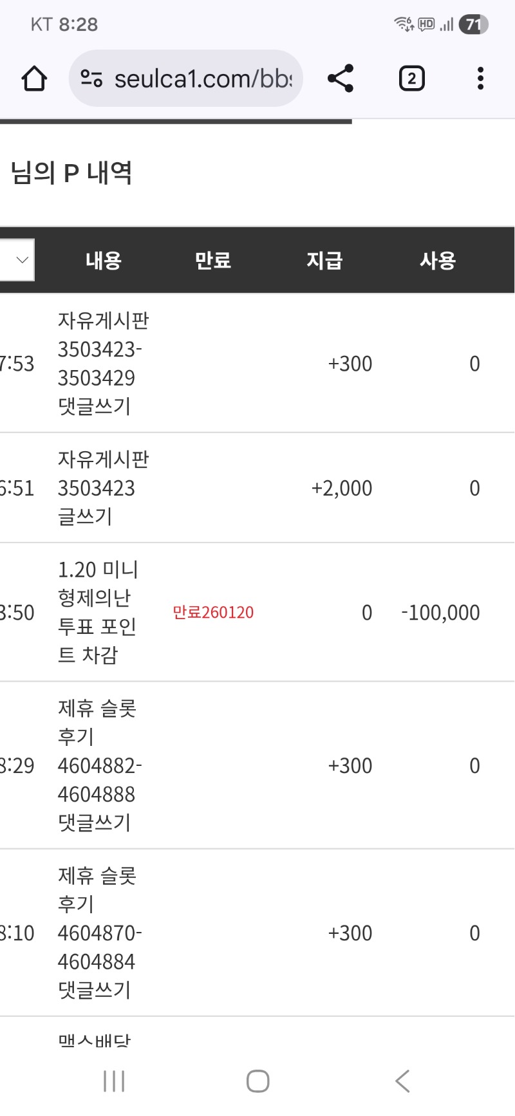Tap the 지급 column header
Viewport: 515px width, 1116px height.
(x=324, y=261)
